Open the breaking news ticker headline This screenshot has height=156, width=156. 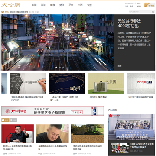(x=19, y=12)
